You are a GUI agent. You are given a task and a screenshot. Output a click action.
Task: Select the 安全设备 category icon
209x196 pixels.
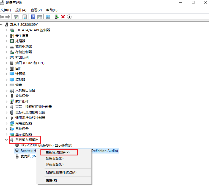click(x=12, y=36)
